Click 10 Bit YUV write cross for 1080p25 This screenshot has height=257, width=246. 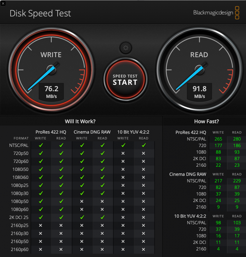123,185
